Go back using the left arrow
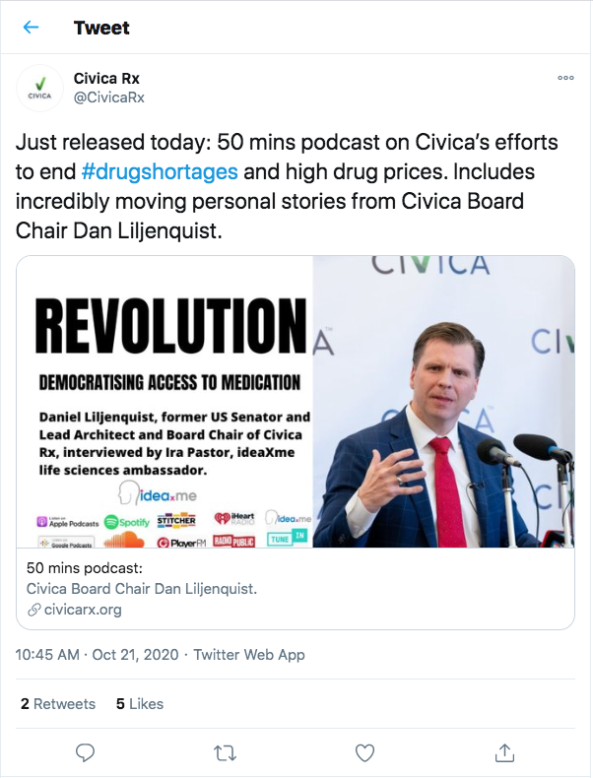Image resolution: width=593 pixels, height=778 pixels. [31, 27]
